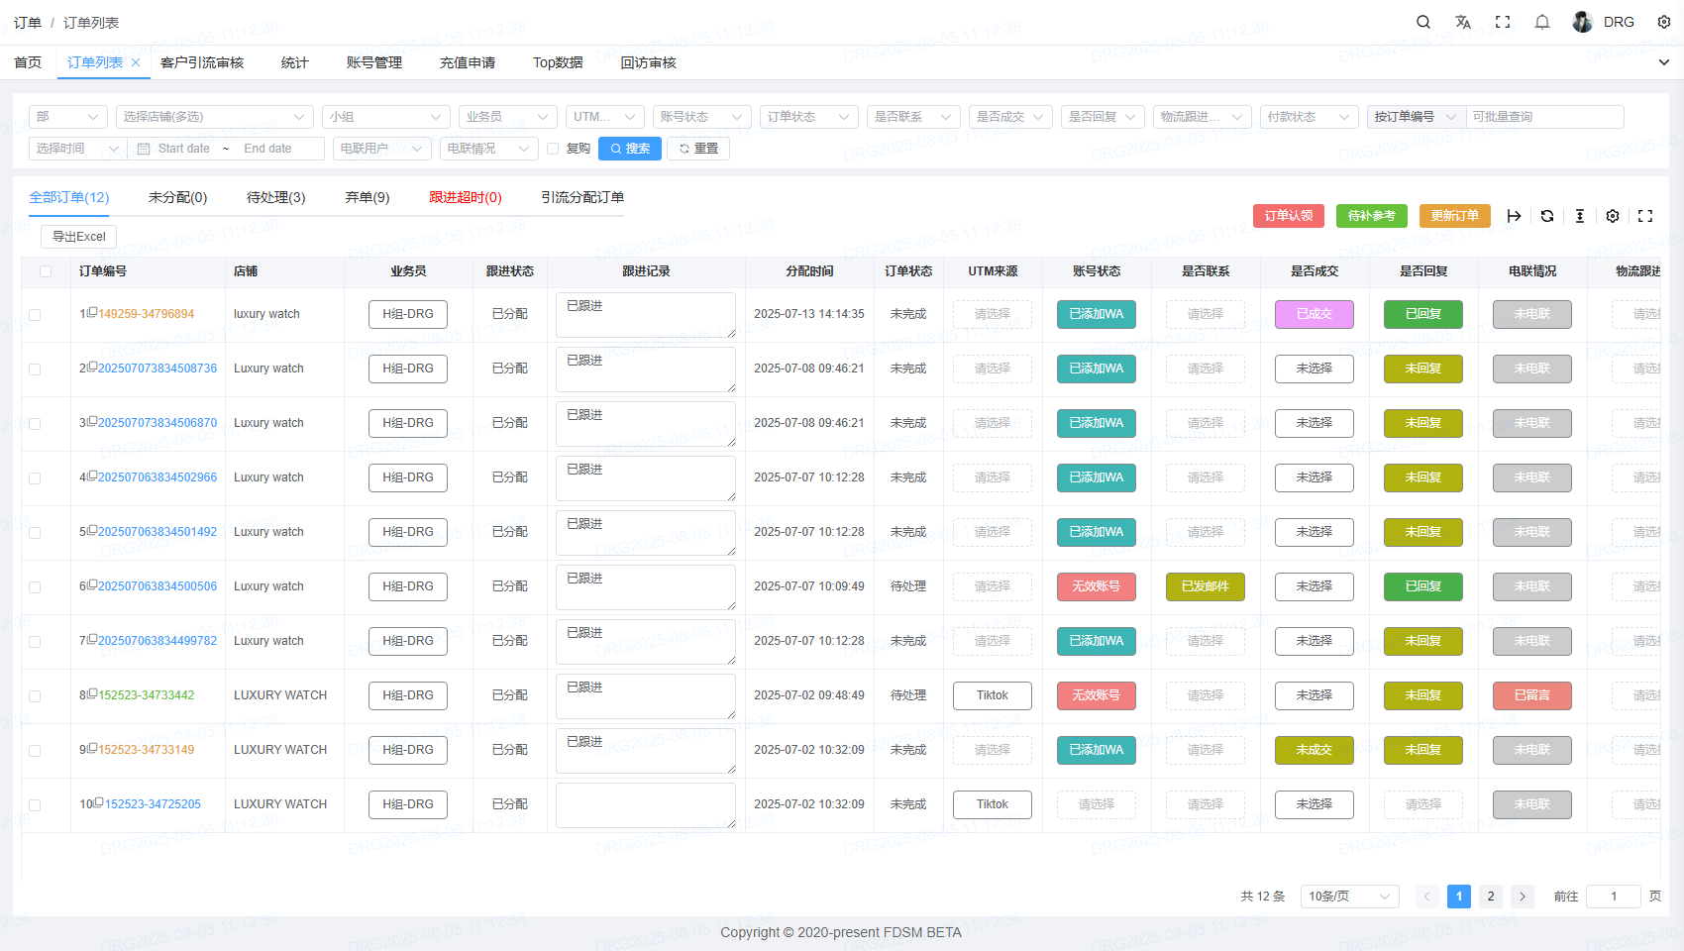Open the language translation icon
The height and width of the screenshot is (951, 1684).
point(1463,22)
